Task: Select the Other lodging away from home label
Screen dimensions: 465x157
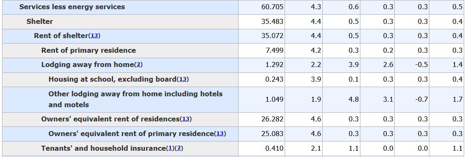Action: 136,99
